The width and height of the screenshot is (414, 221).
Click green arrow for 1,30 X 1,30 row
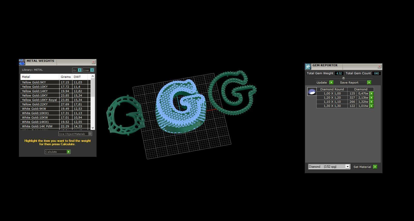372,106
